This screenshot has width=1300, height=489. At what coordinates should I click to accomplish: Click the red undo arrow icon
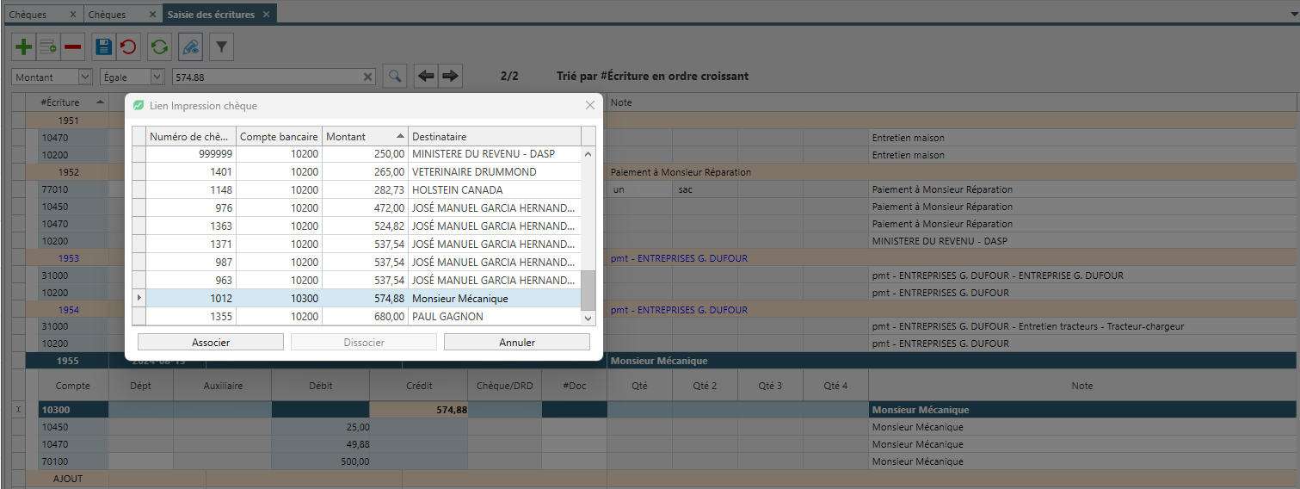click(127, 46)
